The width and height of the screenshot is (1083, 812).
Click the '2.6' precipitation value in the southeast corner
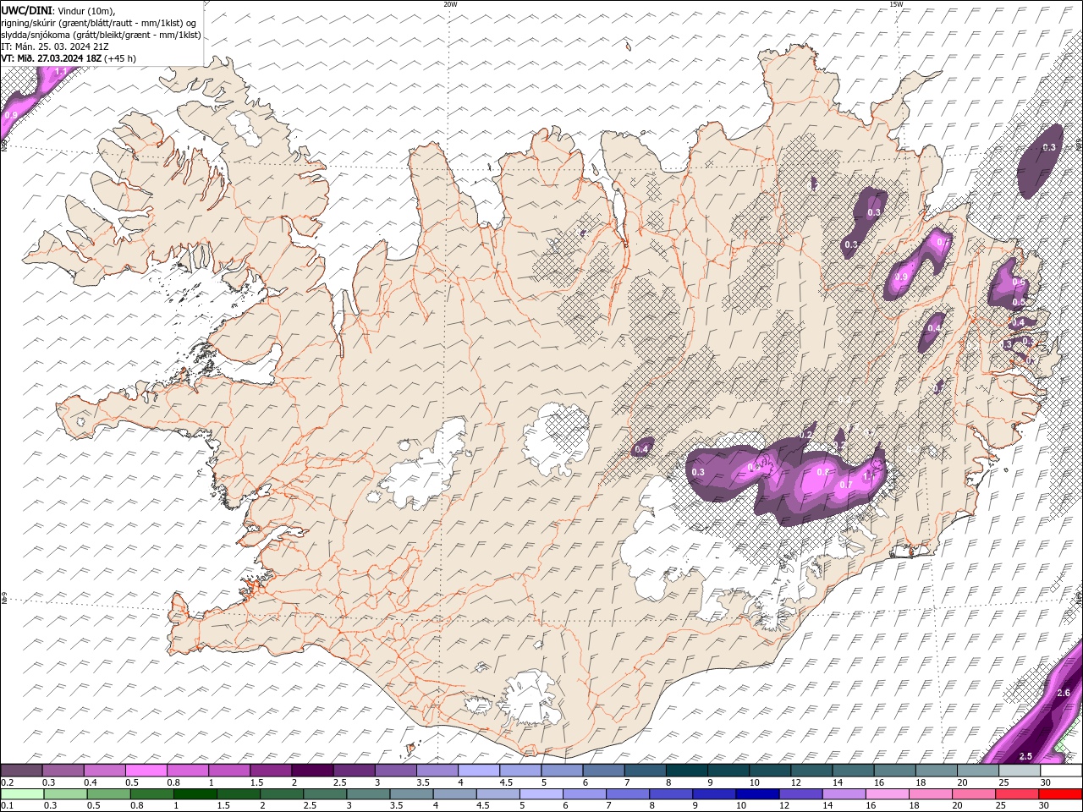tap(1064, 693)
